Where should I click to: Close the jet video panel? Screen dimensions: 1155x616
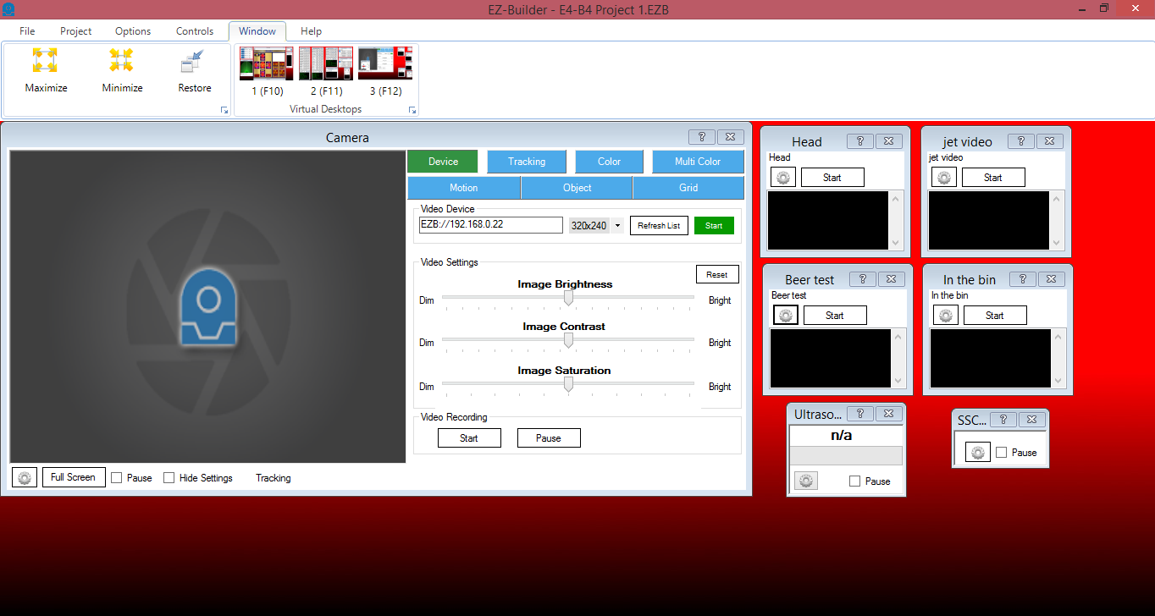(1048, 141)
